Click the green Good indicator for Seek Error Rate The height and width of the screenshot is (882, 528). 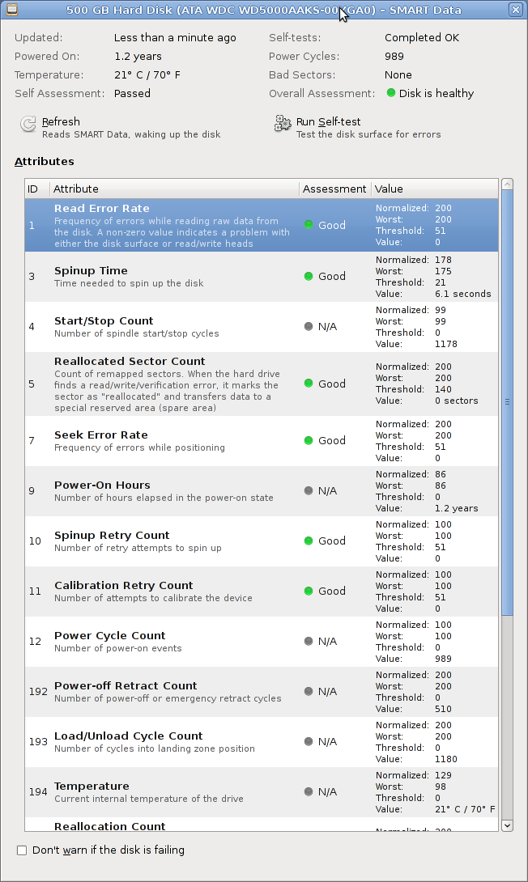[x=309, y=440]
